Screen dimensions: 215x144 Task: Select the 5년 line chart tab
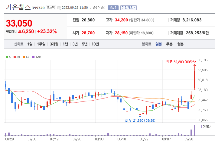click(x=85, y=44)
